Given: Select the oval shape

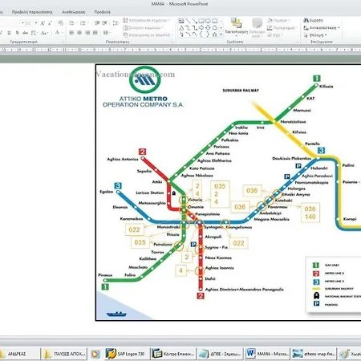Looking at the screenshot, I should pyautogui.click(x=208, y=21).
